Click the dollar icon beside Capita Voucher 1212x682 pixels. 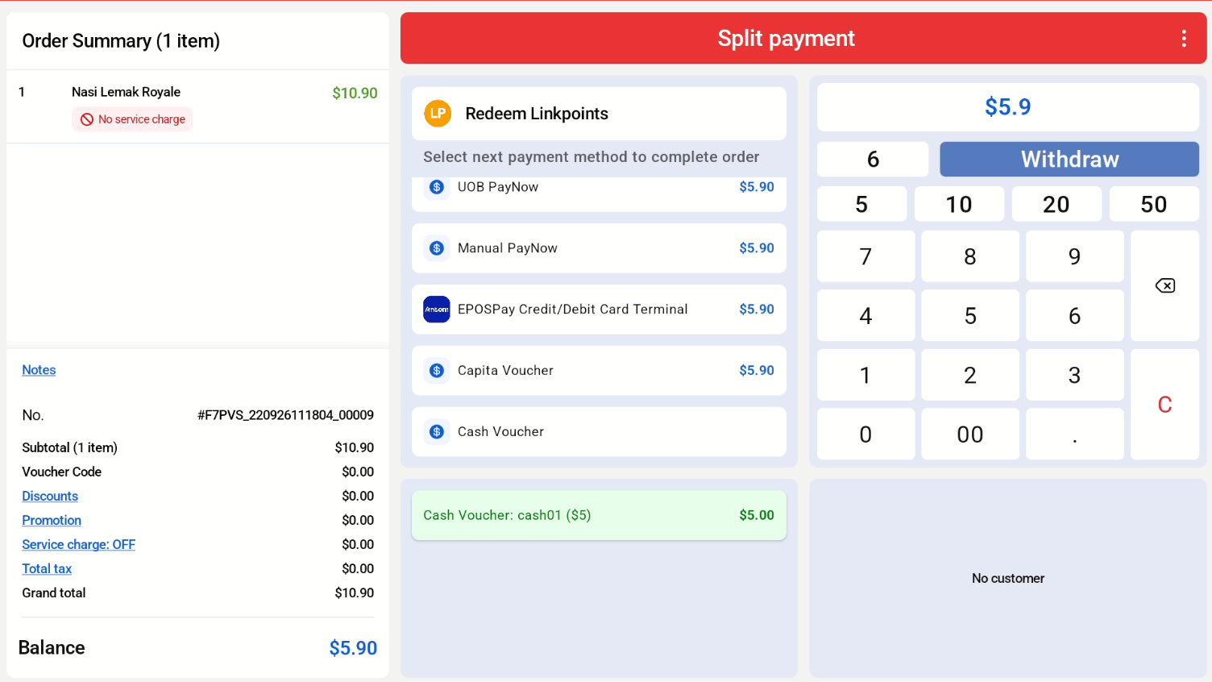coord(437,371)
